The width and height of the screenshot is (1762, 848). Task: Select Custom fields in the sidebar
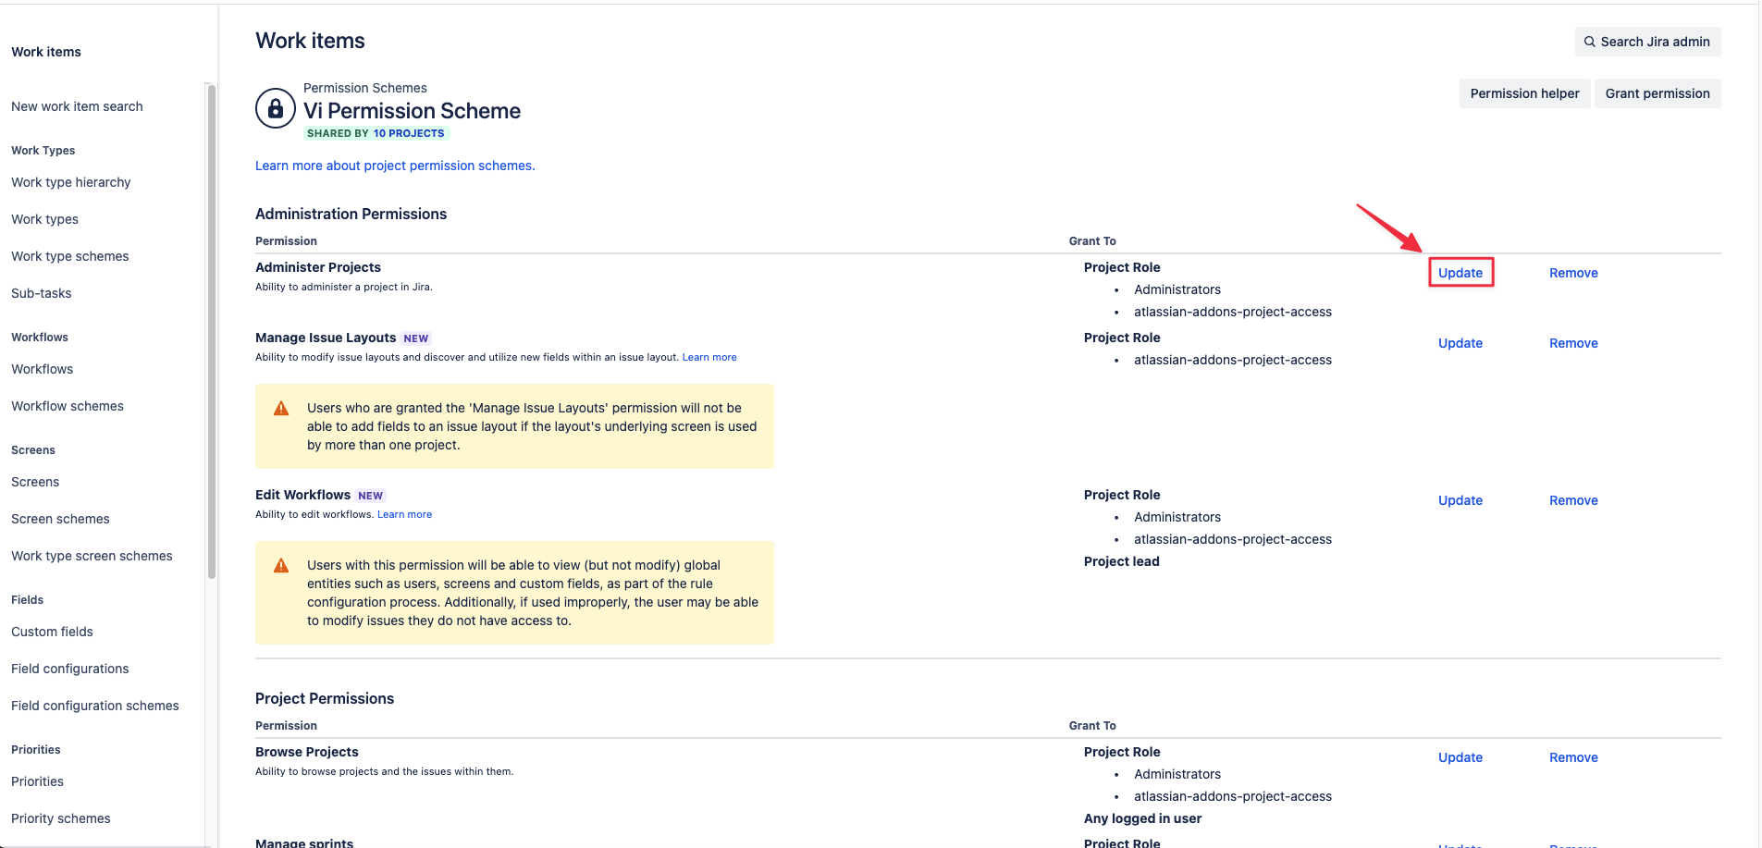[52, 632]
